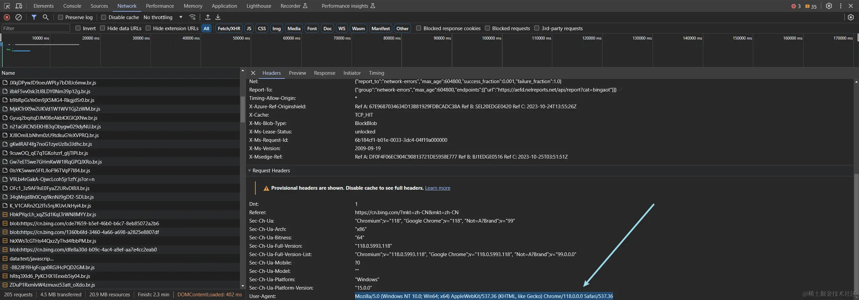859x300 pixels.
Task: Toggle the device toolbar icon
Action: pyautogui.click(x=19, y=6)
